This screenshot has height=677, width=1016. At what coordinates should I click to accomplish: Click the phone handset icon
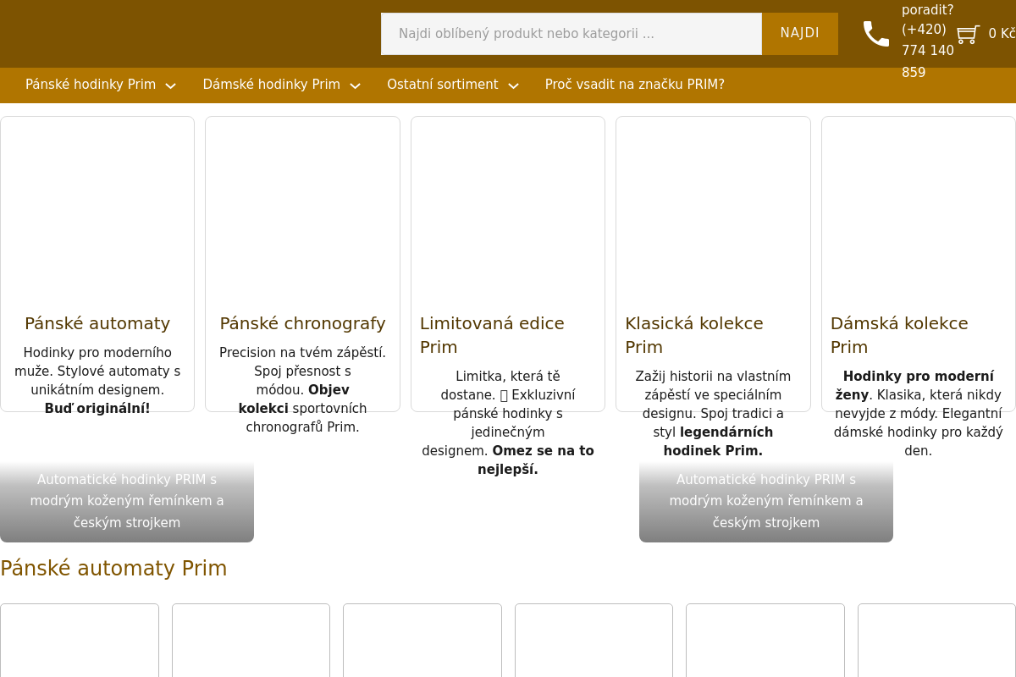876,34
